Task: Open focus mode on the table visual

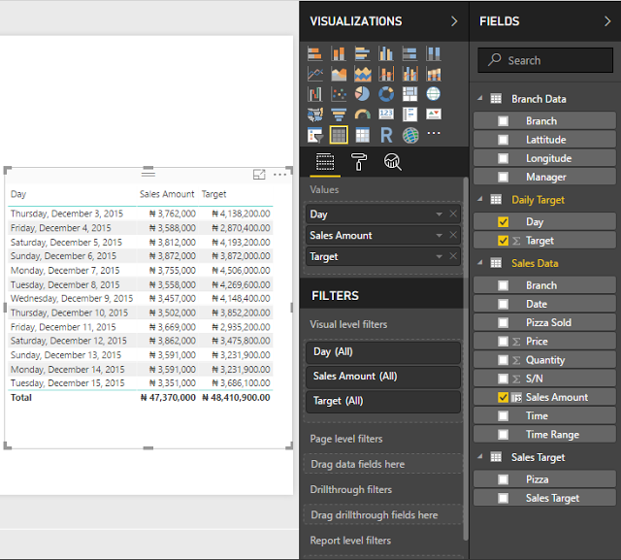Action: pos(259,175)
